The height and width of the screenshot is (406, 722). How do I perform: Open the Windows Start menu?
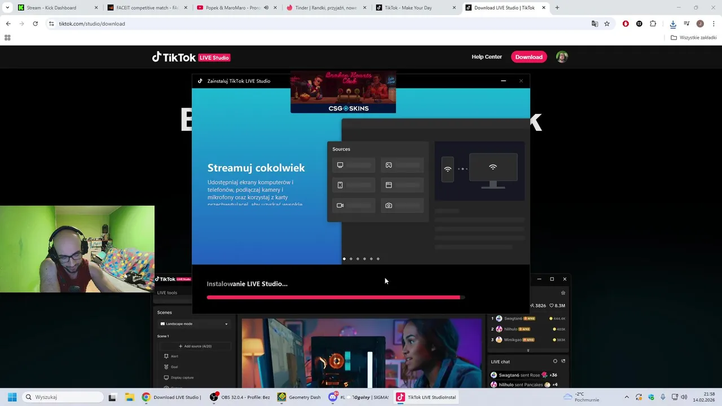pyautogui.click(x=12, y=397)
